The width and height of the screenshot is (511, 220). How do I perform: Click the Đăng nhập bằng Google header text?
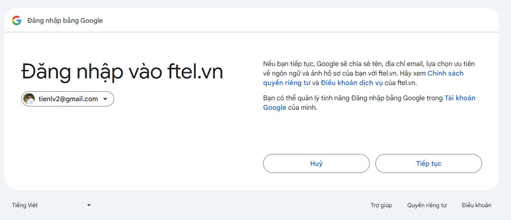(65, 20)
